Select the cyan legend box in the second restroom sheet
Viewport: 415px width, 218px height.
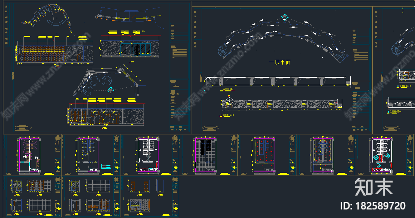click(106, 166)
